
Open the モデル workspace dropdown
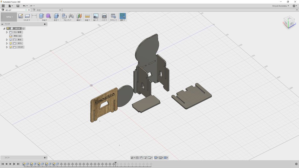tap(9, 17)
